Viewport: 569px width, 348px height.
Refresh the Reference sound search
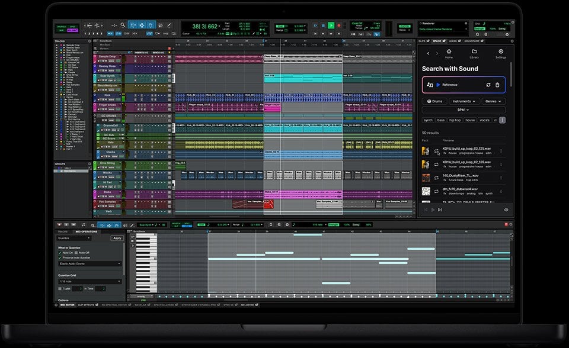click(488, 85)
